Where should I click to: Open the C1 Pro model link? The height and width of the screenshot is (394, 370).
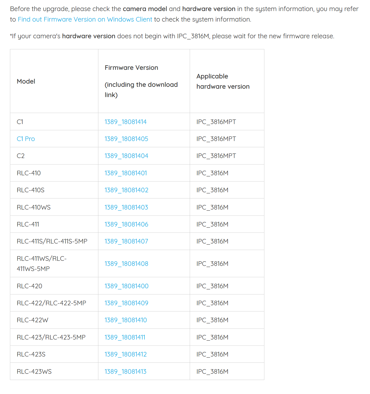(26, 139)
